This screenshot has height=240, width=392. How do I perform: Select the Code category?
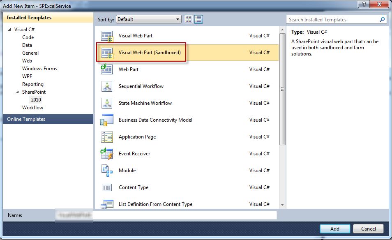[x=28, y=37]
